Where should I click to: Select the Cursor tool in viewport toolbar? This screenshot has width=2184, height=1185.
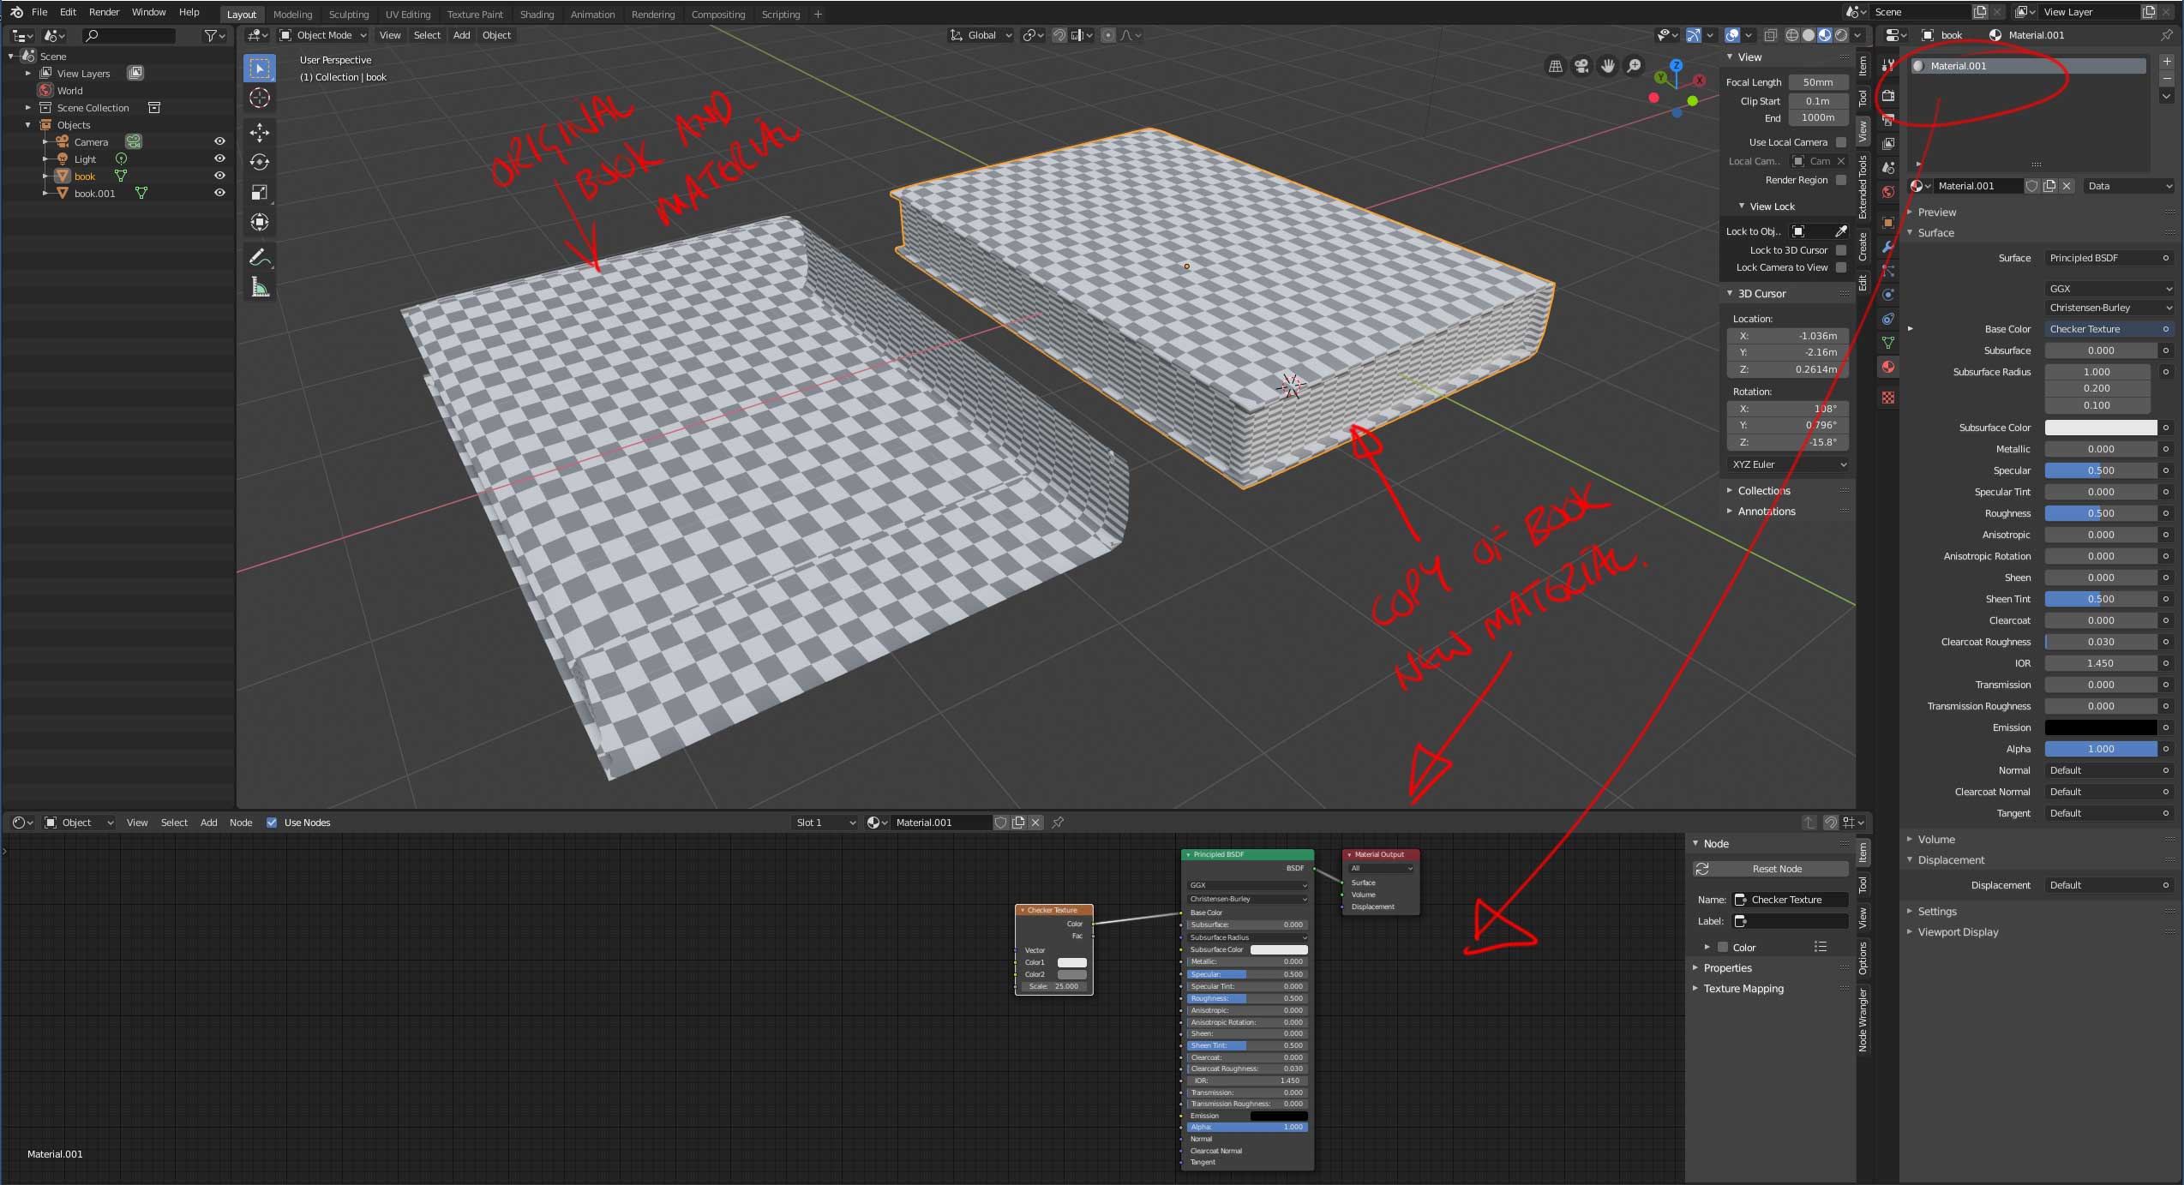tap(260, 98)
